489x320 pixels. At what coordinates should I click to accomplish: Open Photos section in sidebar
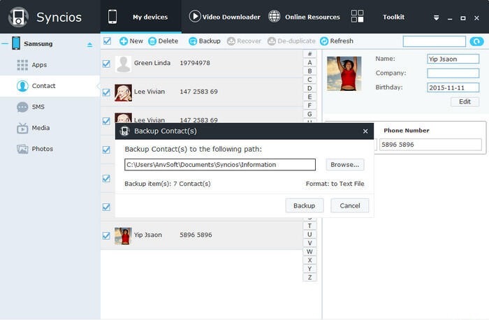point(41,149)
